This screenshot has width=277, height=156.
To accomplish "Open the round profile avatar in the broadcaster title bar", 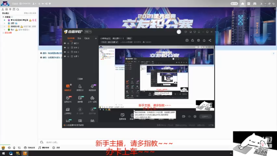I will (x=179, y=32).
